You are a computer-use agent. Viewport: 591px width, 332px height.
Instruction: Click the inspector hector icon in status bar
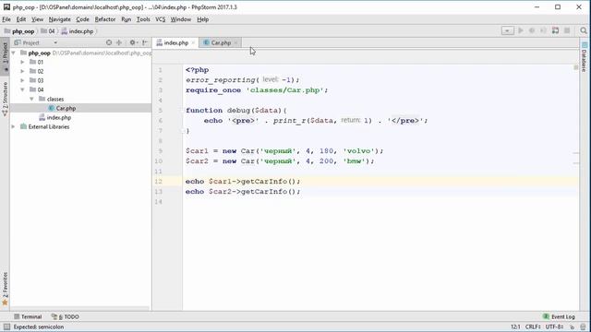coord(583,326)
